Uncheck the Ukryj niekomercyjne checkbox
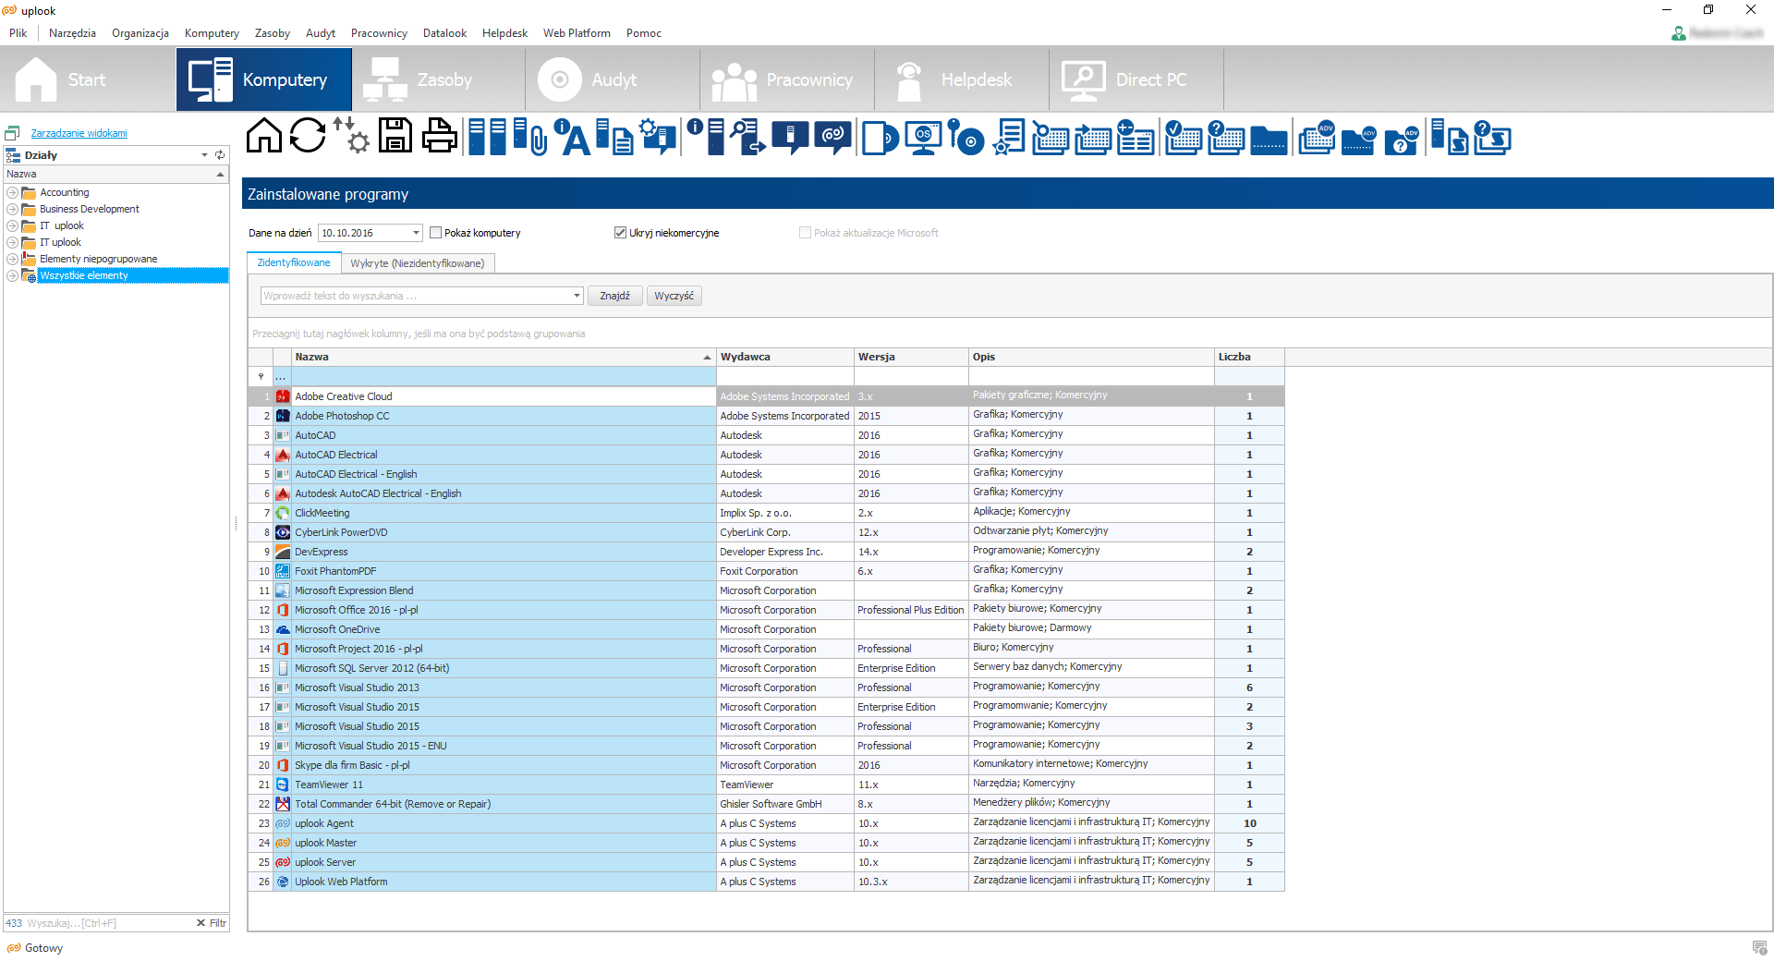The width and height of the screenshot is (1774, 961). point(620,233)
